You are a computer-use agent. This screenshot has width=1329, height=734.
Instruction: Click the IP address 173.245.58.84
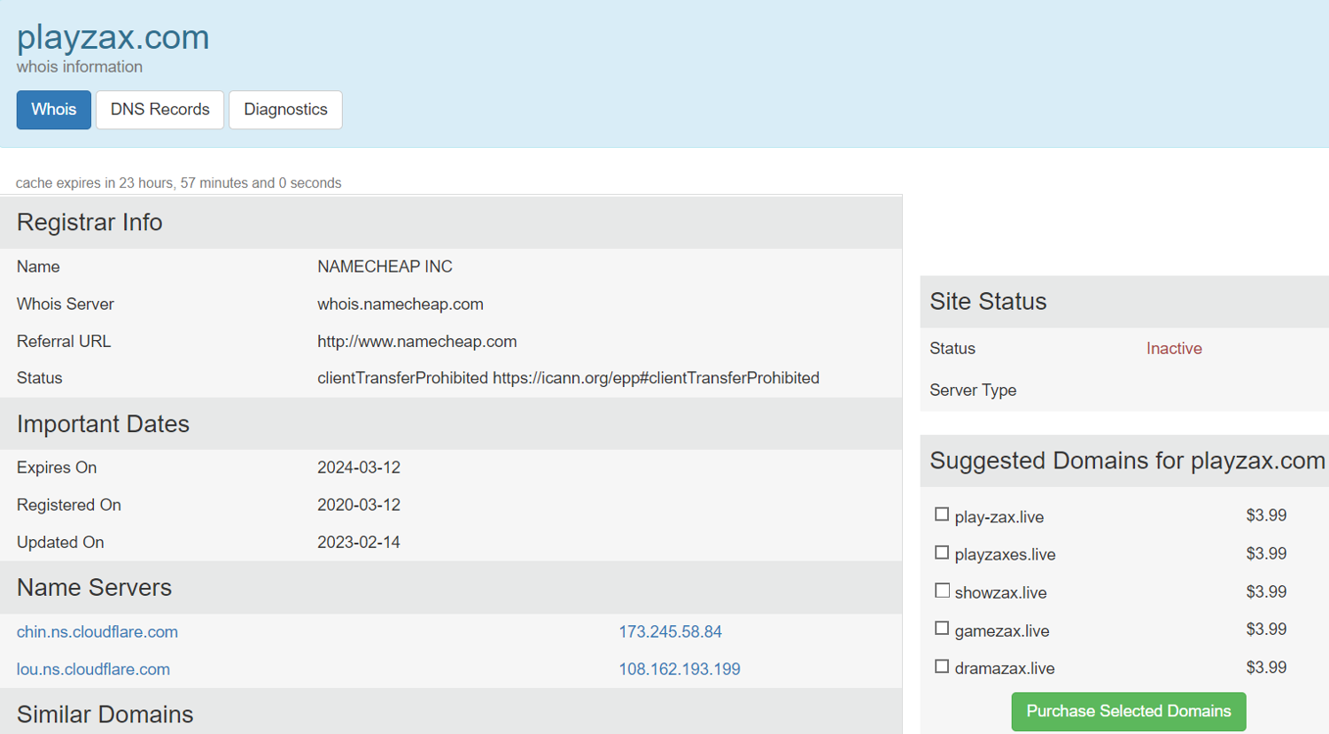[x=670, y=632]
